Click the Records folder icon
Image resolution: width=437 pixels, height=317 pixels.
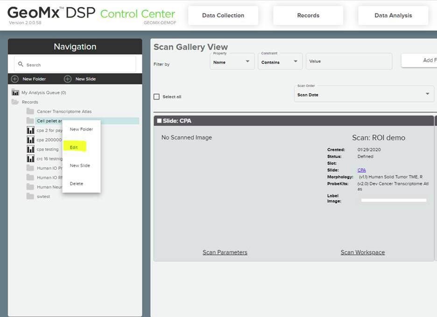[x=15, y=102]
